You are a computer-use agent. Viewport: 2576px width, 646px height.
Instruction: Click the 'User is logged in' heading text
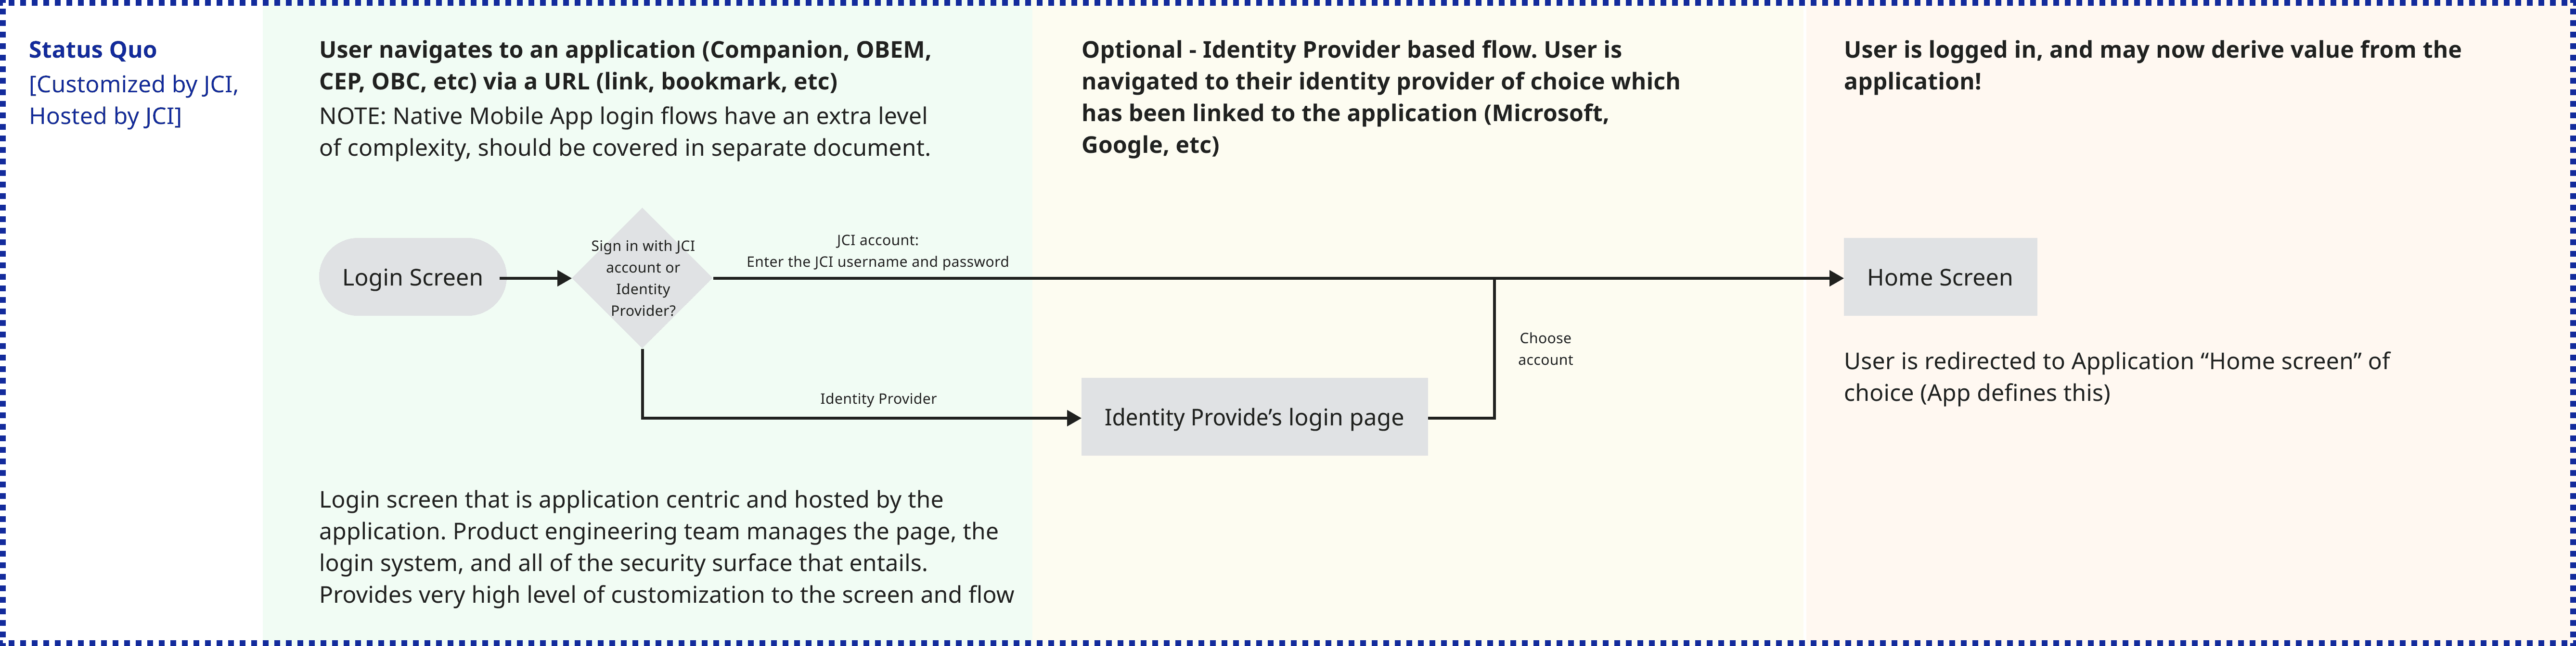tap(2152, 65)
